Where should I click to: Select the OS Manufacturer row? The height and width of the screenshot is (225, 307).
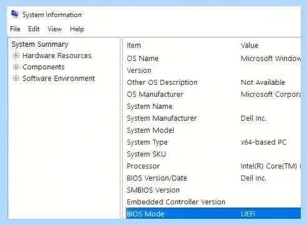tap(213, 94)
